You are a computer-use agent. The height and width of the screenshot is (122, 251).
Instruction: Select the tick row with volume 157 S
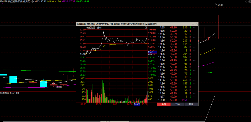point(177,84)
